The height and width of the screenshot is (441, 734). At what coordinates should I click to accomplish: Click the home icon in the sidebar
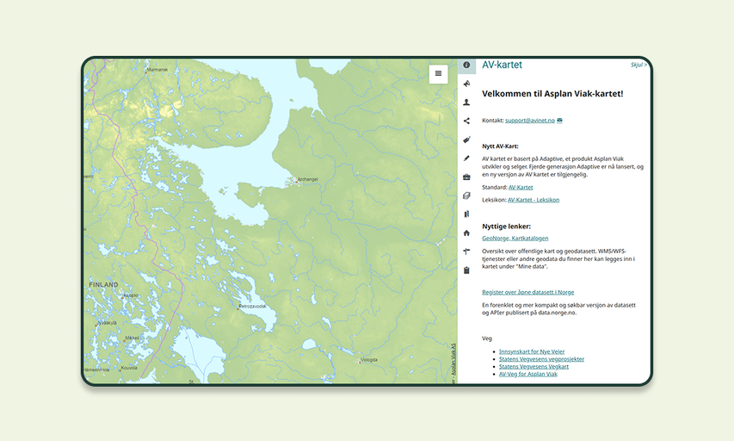466,233
